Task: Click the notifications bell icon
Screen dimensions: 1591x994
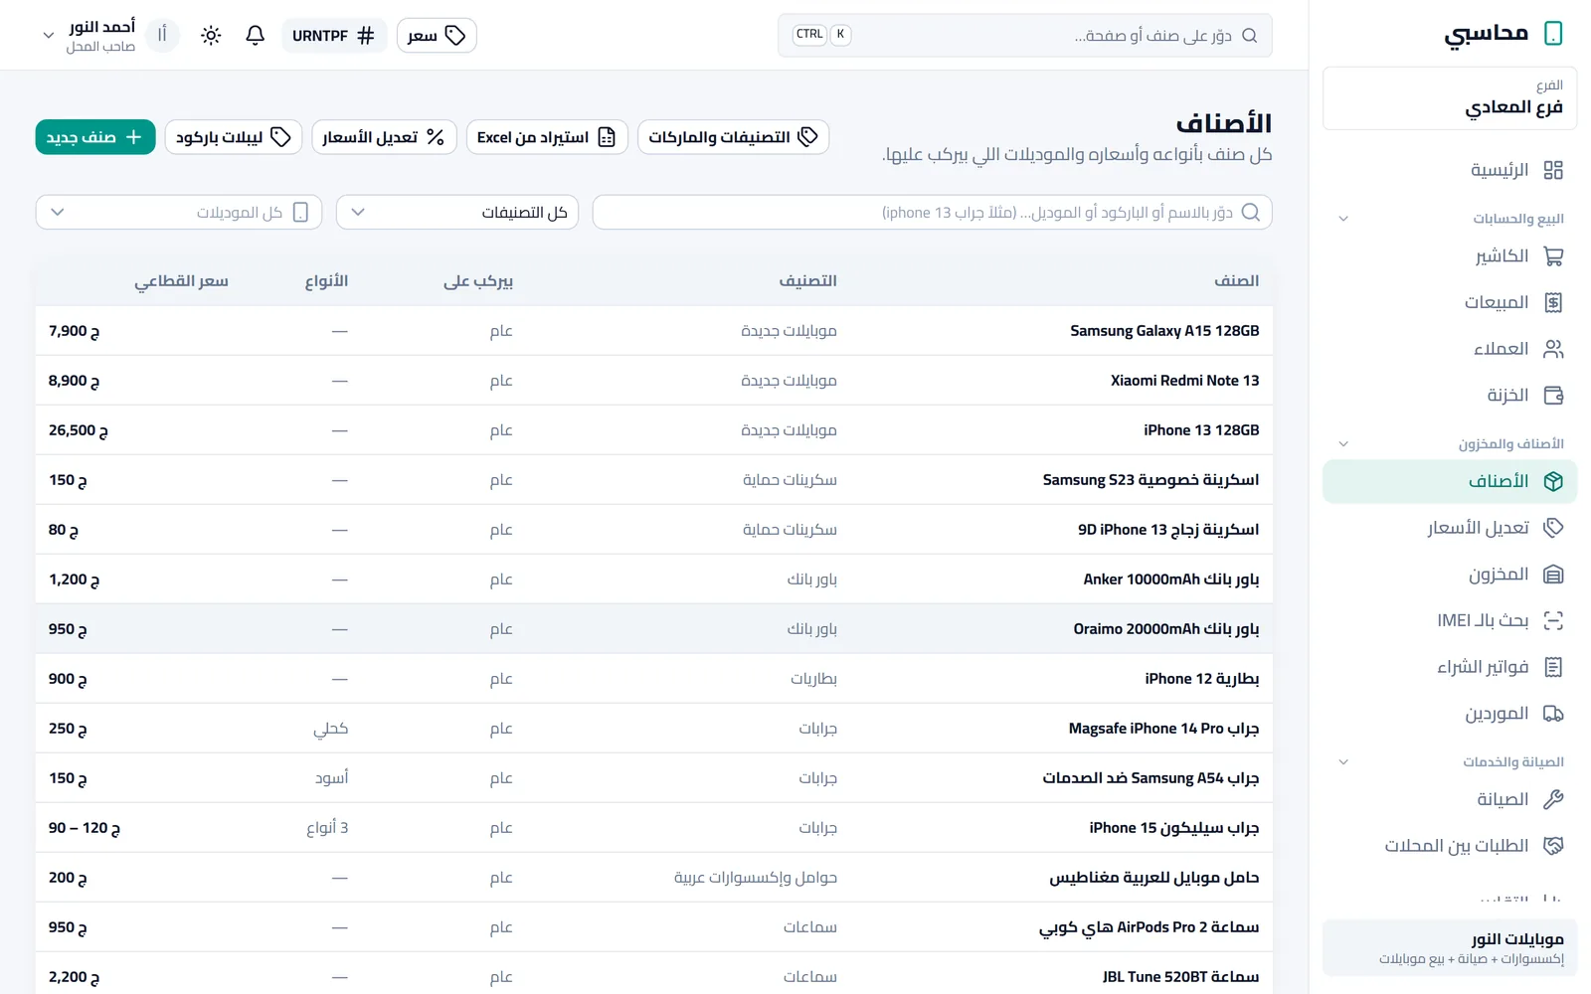Action: pyautogui.click(x=256, y=36)
